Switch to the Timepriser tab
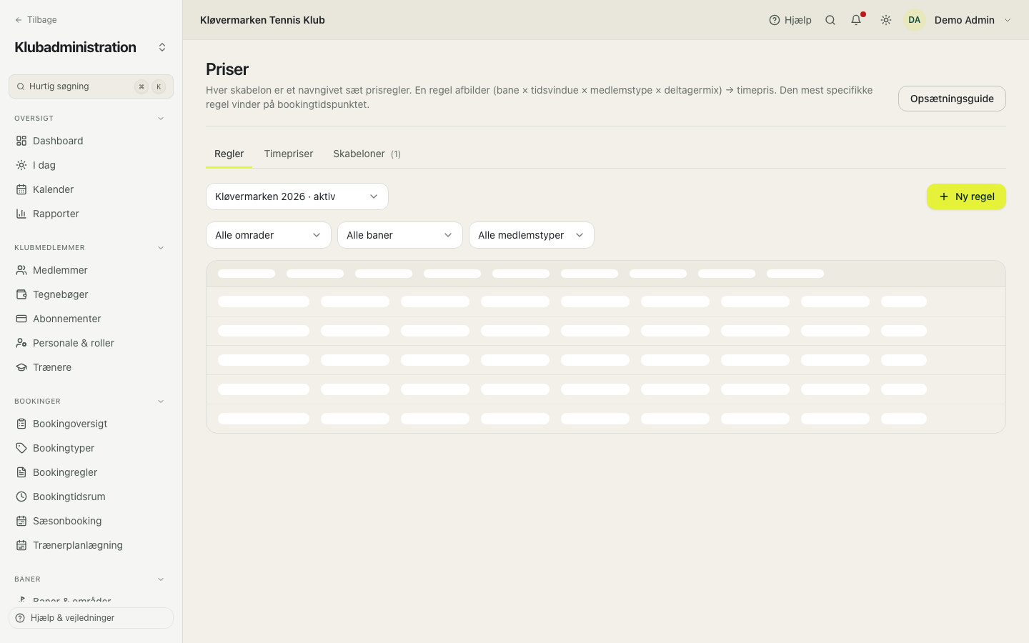This screenshot has height=643, width=1029. click(289, 154)
